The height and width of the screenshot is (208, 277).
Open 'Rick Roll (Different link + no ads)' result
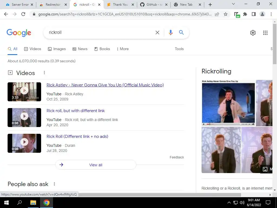pyautogui.click(x=77, y=136)
